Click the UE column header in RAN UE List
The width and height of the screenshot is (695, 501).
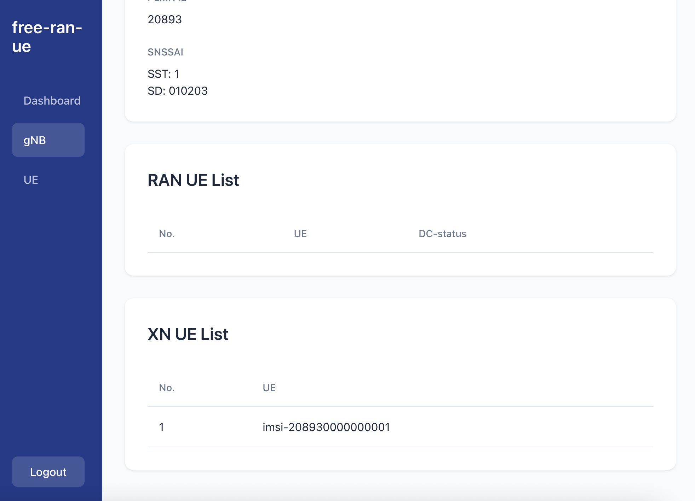tap(300, 234)
